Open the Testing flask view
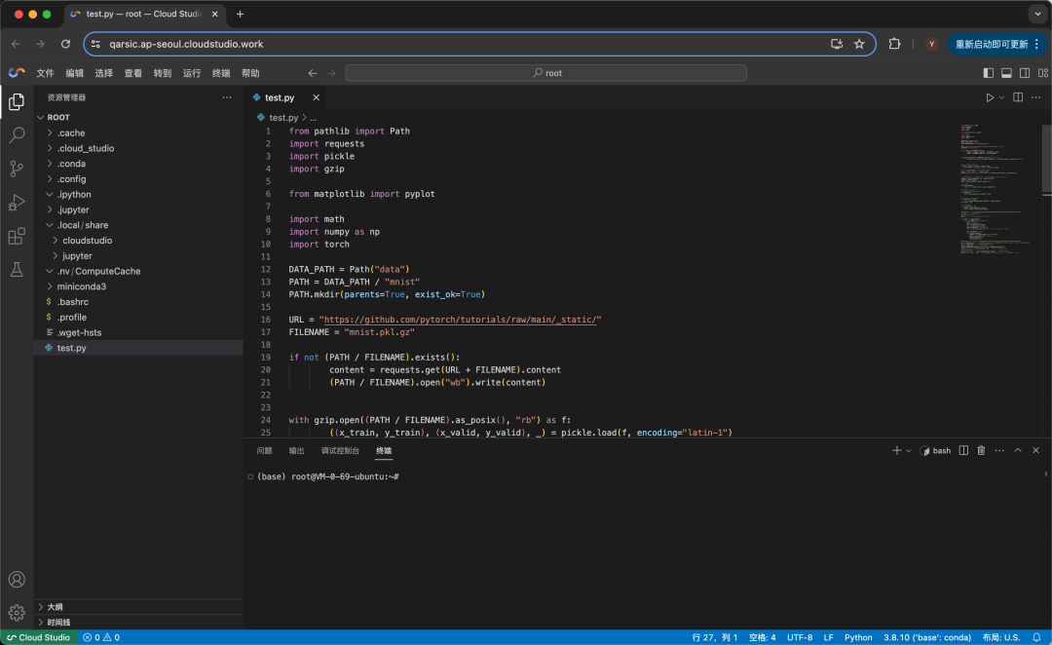 (17, 270)
